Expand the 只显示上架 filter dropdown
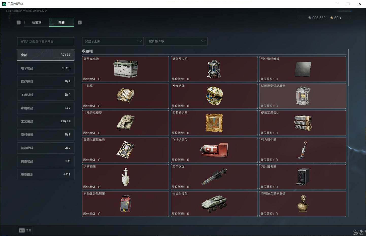The width and height of the screenshot is (366, 236). pyautogui.click(x=113, y=41)
